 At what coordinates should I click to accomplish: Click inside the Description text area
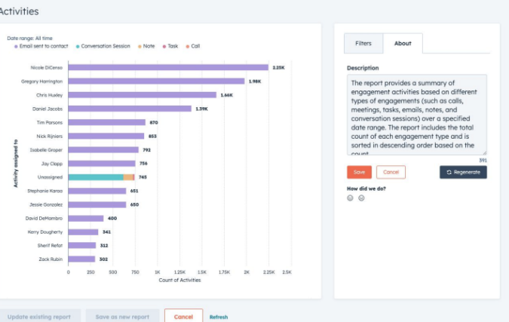pyautogui.click(x=417, y=115)
